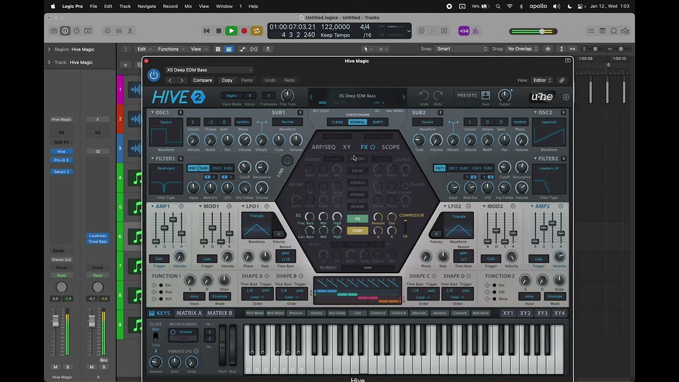Toggle the Metronome button
The width and height of the screenshot is (679, 382).
click(x=475, y=31)
